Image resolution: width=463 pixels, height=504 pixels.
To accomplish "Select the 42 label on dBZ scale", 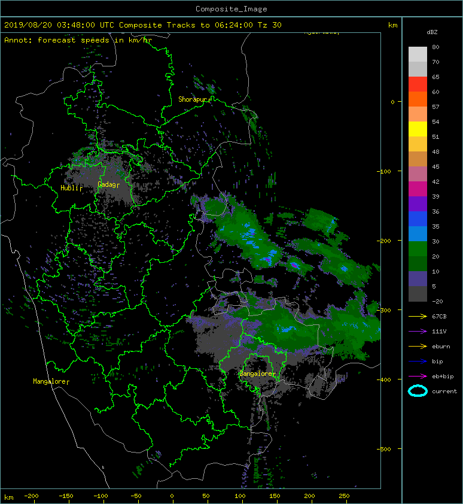I will (x=435, y=181).
